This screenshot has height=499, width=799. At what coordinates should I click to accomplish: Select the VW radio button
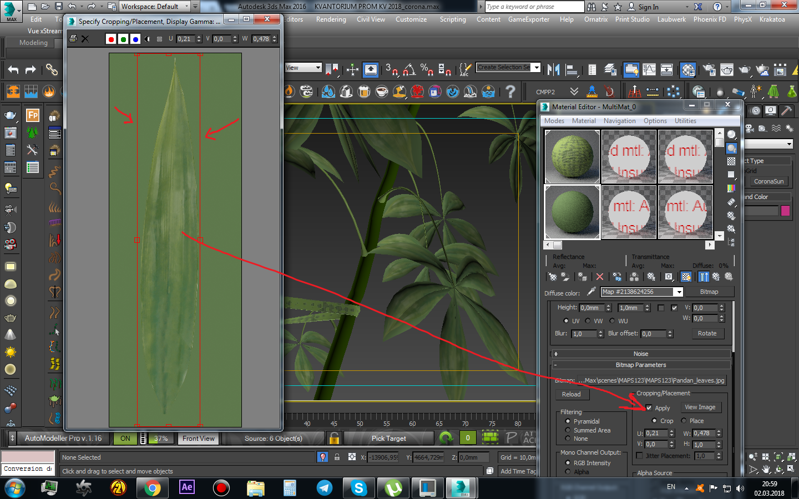(588, 321)
